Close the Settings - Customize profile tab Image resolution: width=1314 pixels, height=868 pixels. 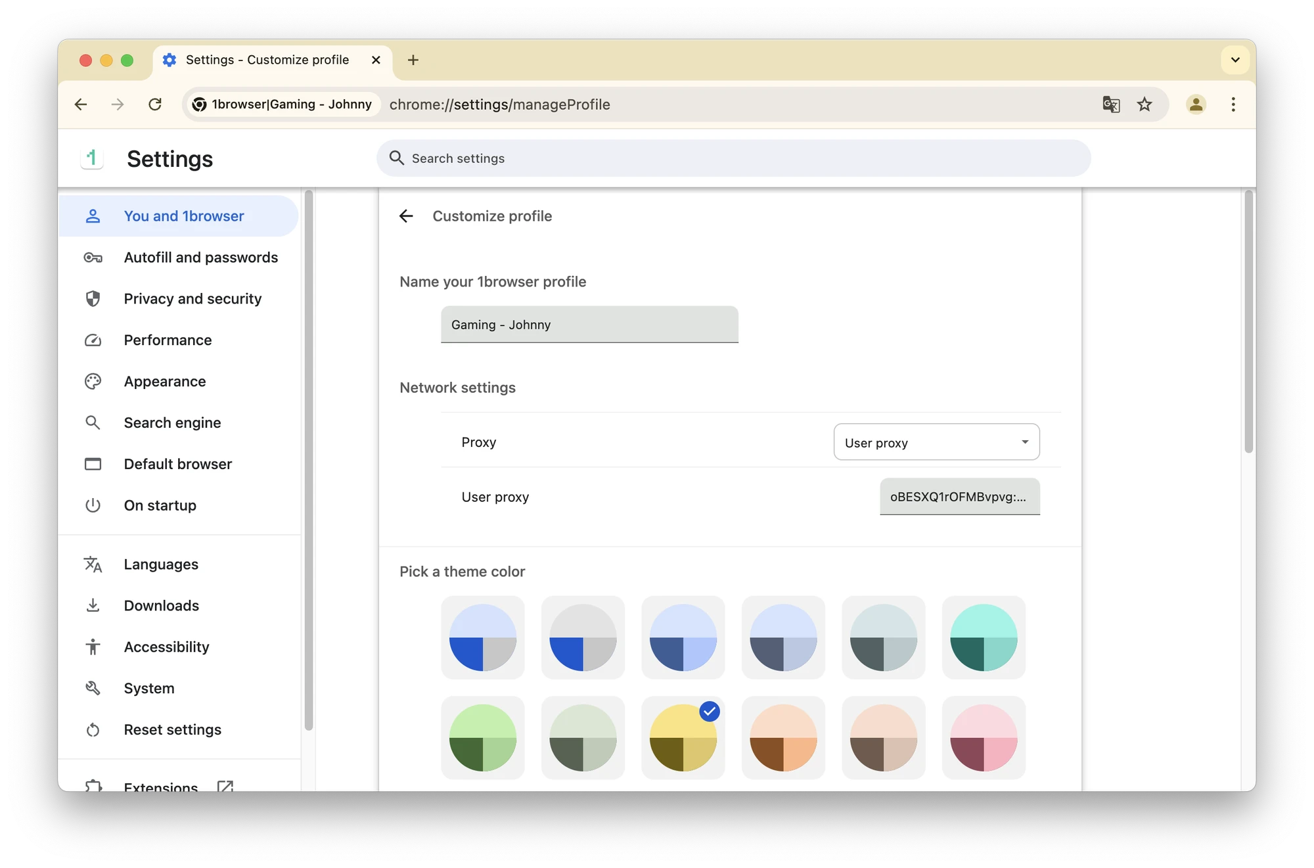point(376,60)
